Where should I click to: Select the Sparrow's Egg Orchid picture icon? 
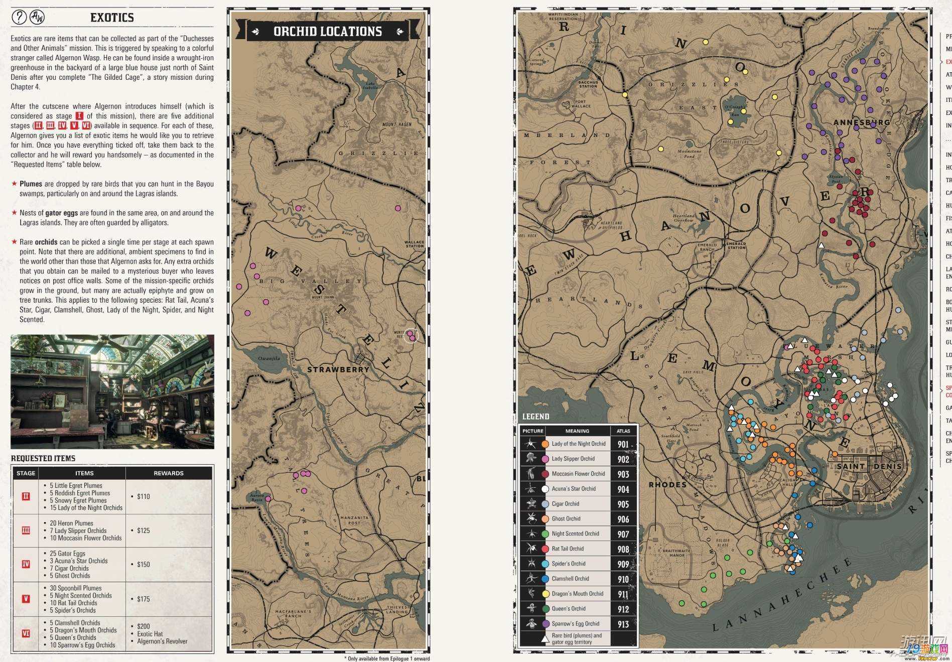point(530,624)
